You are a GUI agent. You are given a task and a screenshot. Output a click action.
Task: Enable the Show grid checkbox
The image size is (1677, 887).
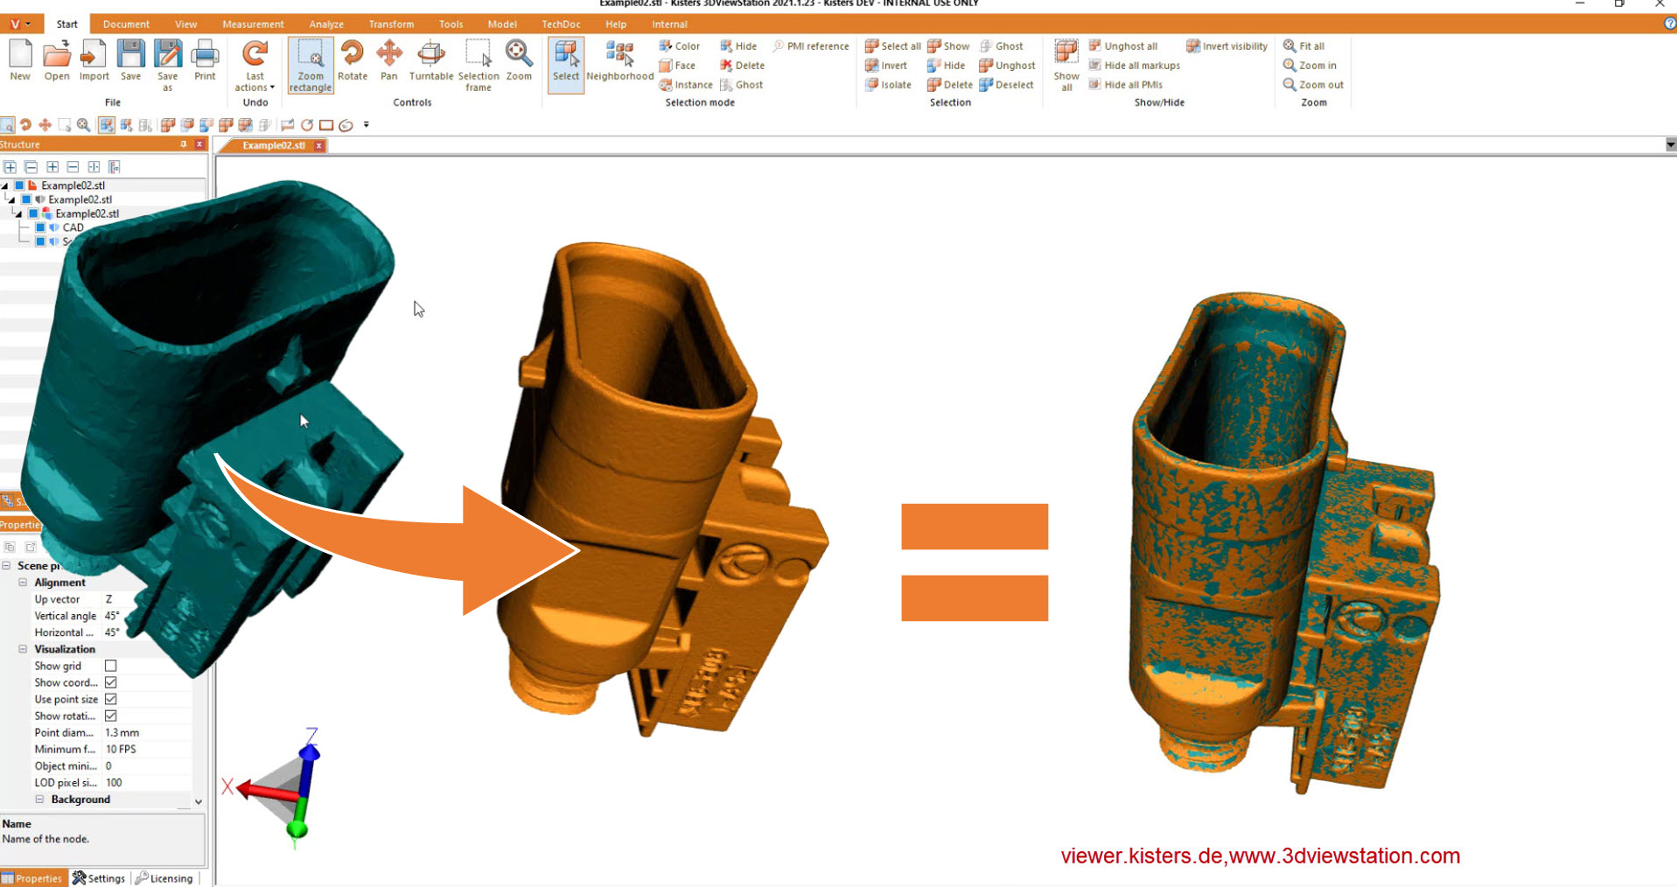pyautogui.click(x=111, y=666)
